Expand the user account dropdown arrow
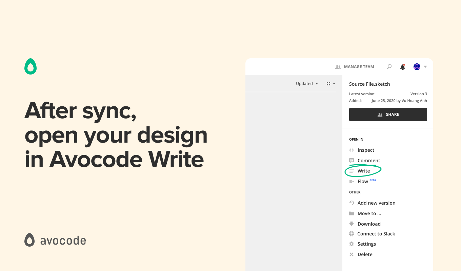This screenshot has height=271, width=461. 425,67
